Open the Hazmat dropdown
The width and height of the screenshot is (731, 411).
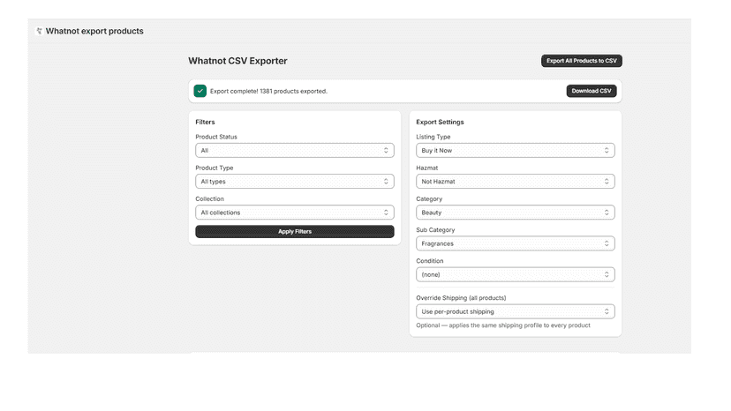coord(516,182)
